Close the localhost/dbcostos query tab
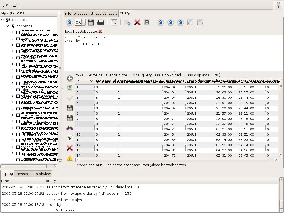The width and height of the screenshot is (284, 213). pos(100,32)
